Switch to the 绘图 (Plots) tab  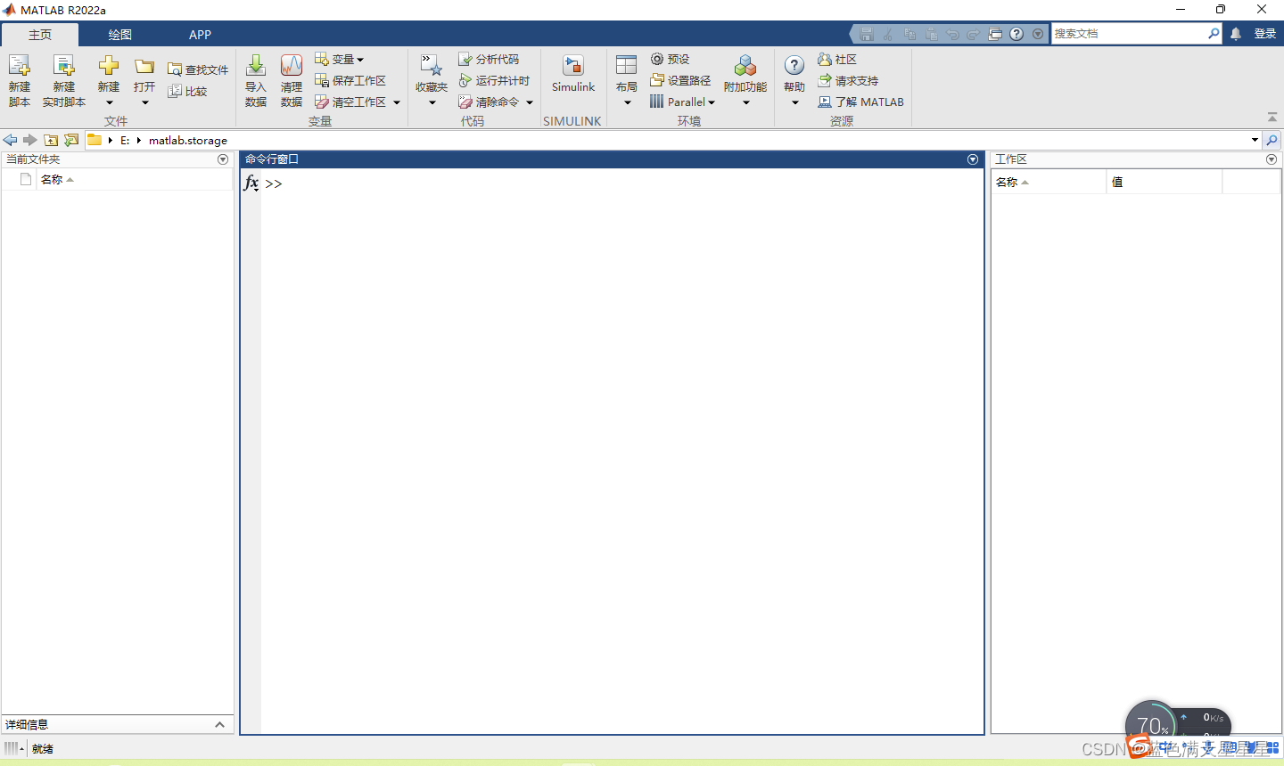[120, 35]
